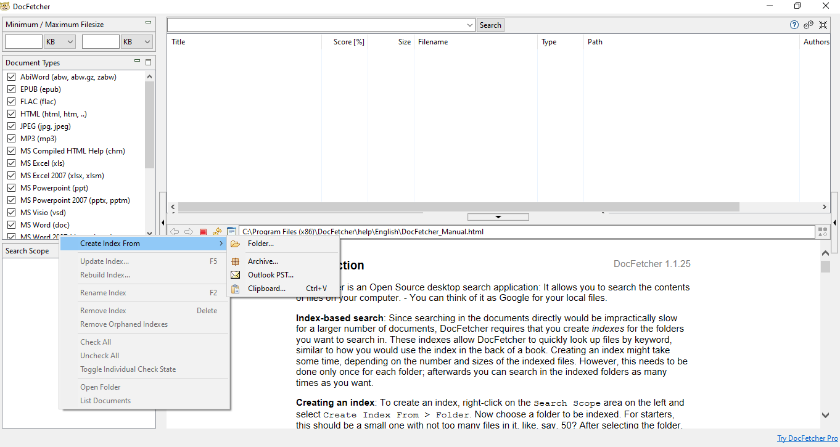
Task: Collapse left panel with the black left arrow
Action: (x=163, y=222)
